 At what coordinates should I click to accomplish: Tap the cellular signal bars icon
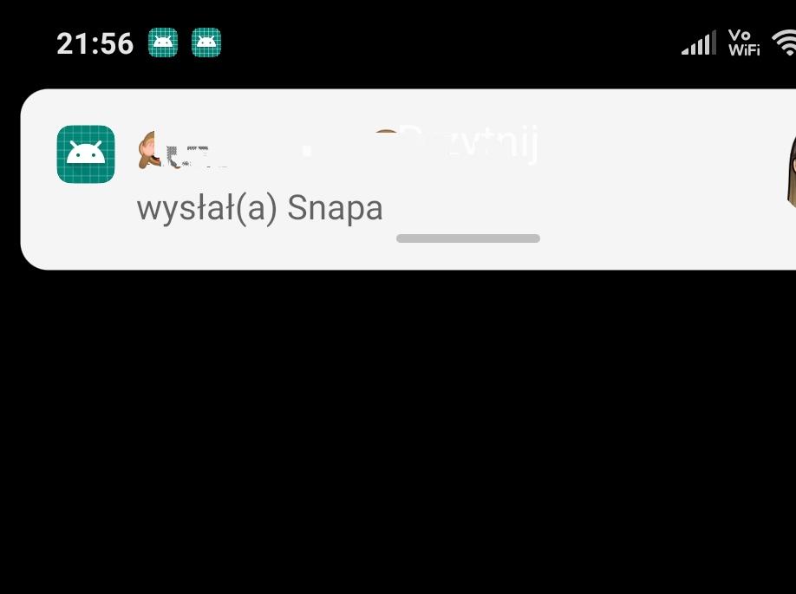point(699,42)
